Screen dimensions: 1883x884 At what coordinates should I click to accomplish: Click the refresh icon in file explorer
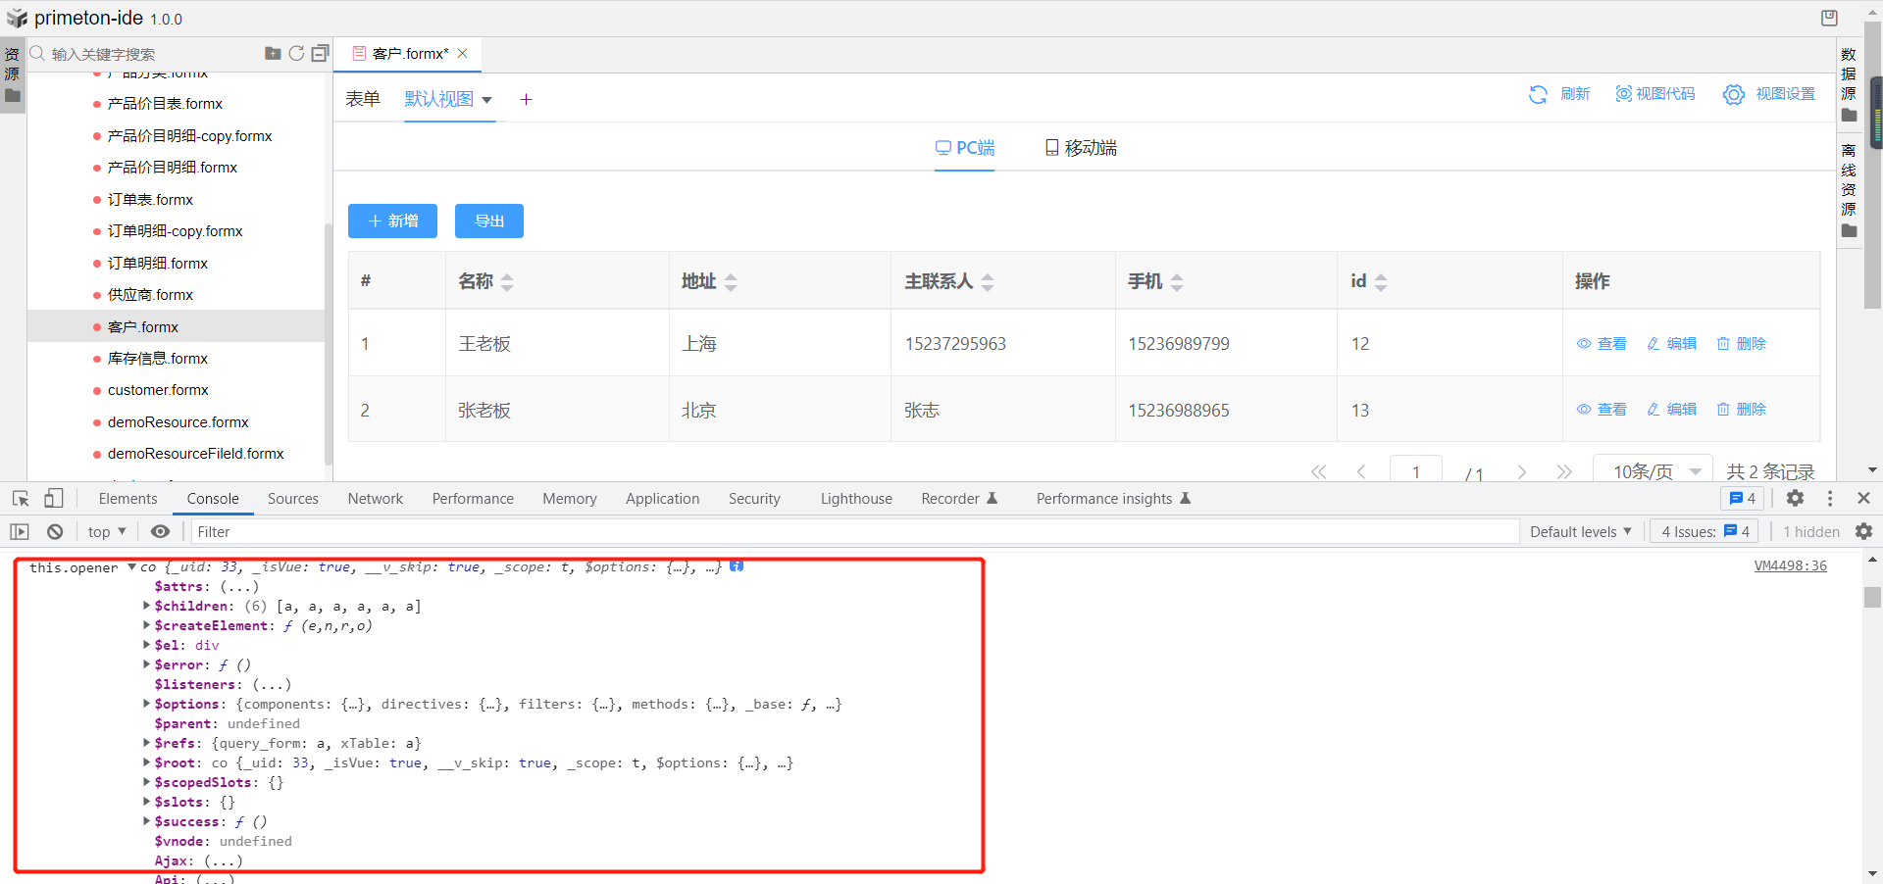pos(296,53)
